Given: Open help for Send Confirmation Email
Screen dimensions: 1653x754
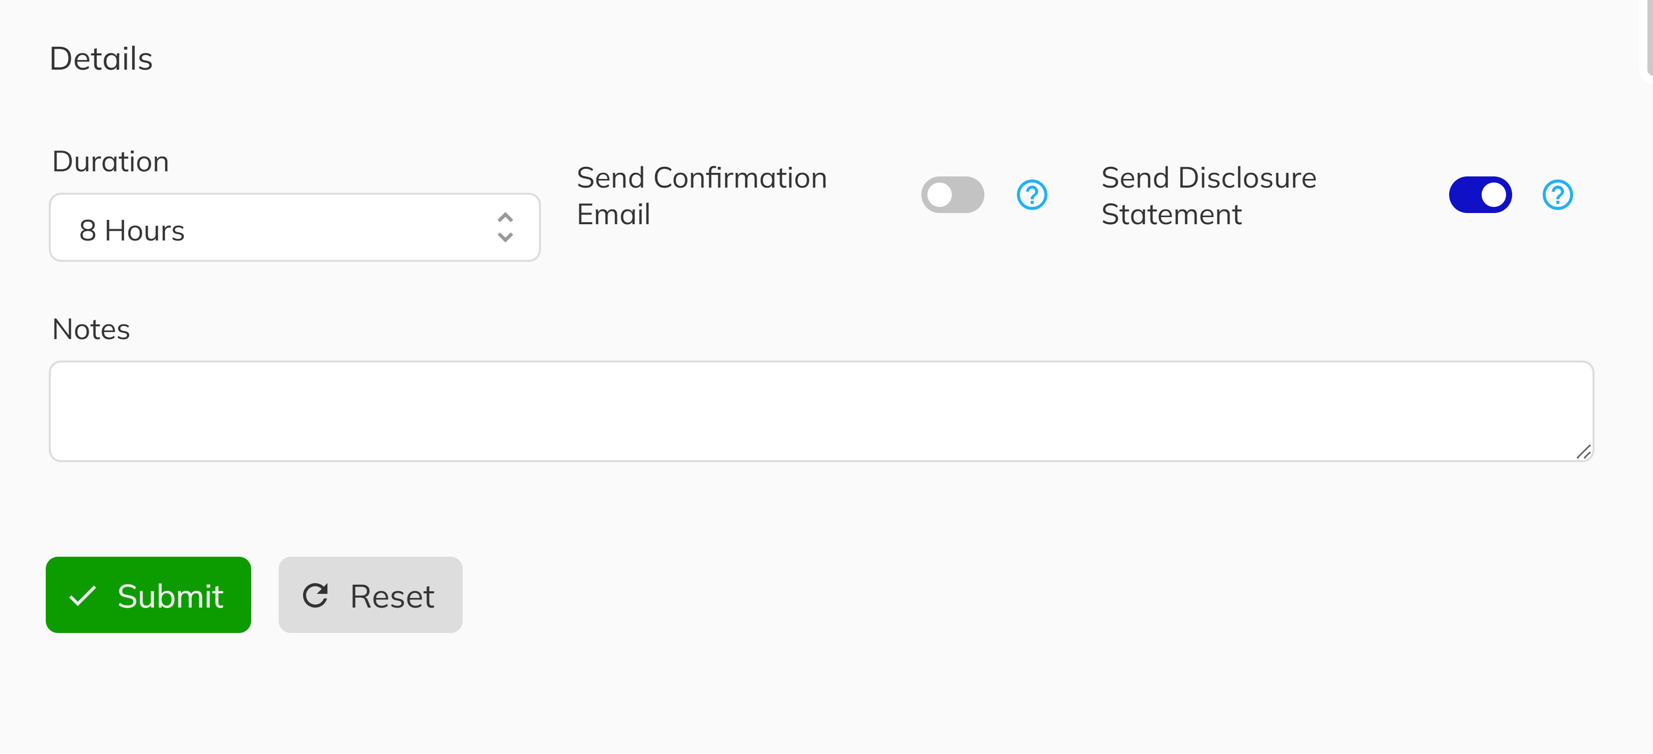Looking at the screenshot, I should coord(1032,195).
